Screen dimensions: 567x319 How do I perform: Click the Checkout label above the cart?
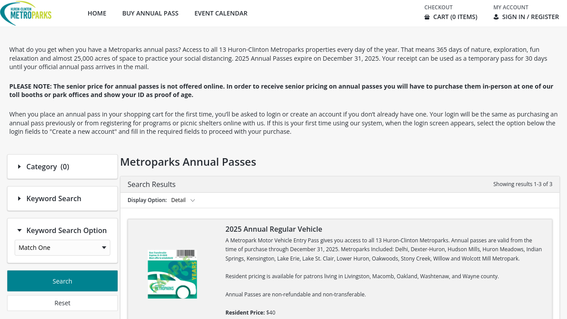[x=439, y=8]
